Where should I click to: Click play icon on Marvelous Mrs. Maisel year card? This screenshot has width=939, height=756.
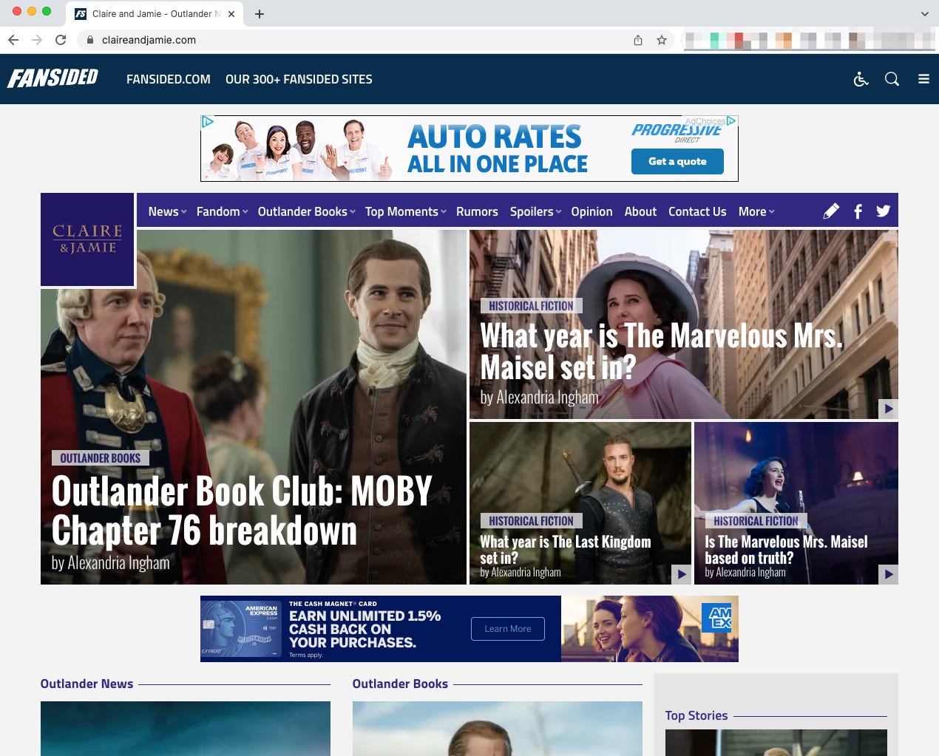coord(888,409)
